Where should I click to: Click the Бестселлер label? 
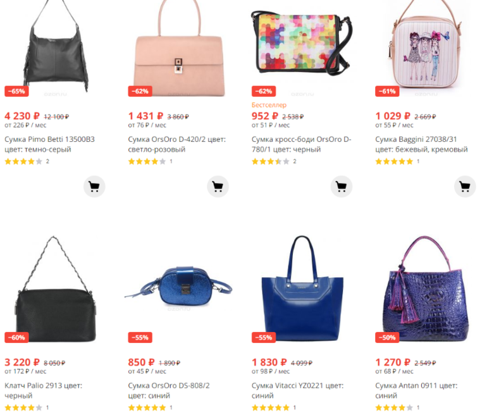pos(269,105)
